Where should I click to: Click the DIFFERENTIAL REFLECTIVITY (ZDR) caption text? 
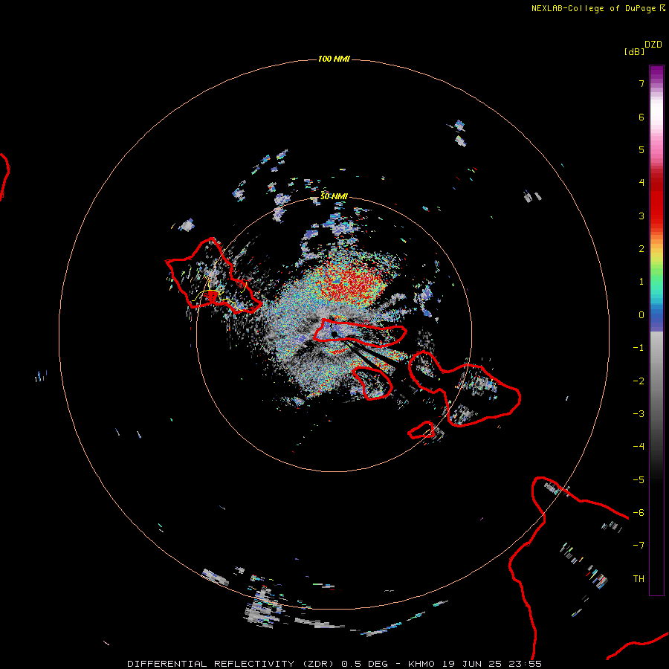pos(230,664)
